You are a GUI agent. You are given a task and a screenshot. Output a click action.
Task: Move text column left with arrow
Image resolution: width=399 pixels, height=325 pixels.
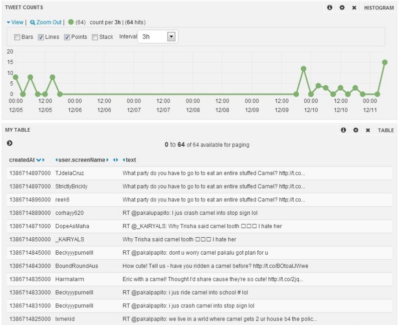click(x=124, y=160)
